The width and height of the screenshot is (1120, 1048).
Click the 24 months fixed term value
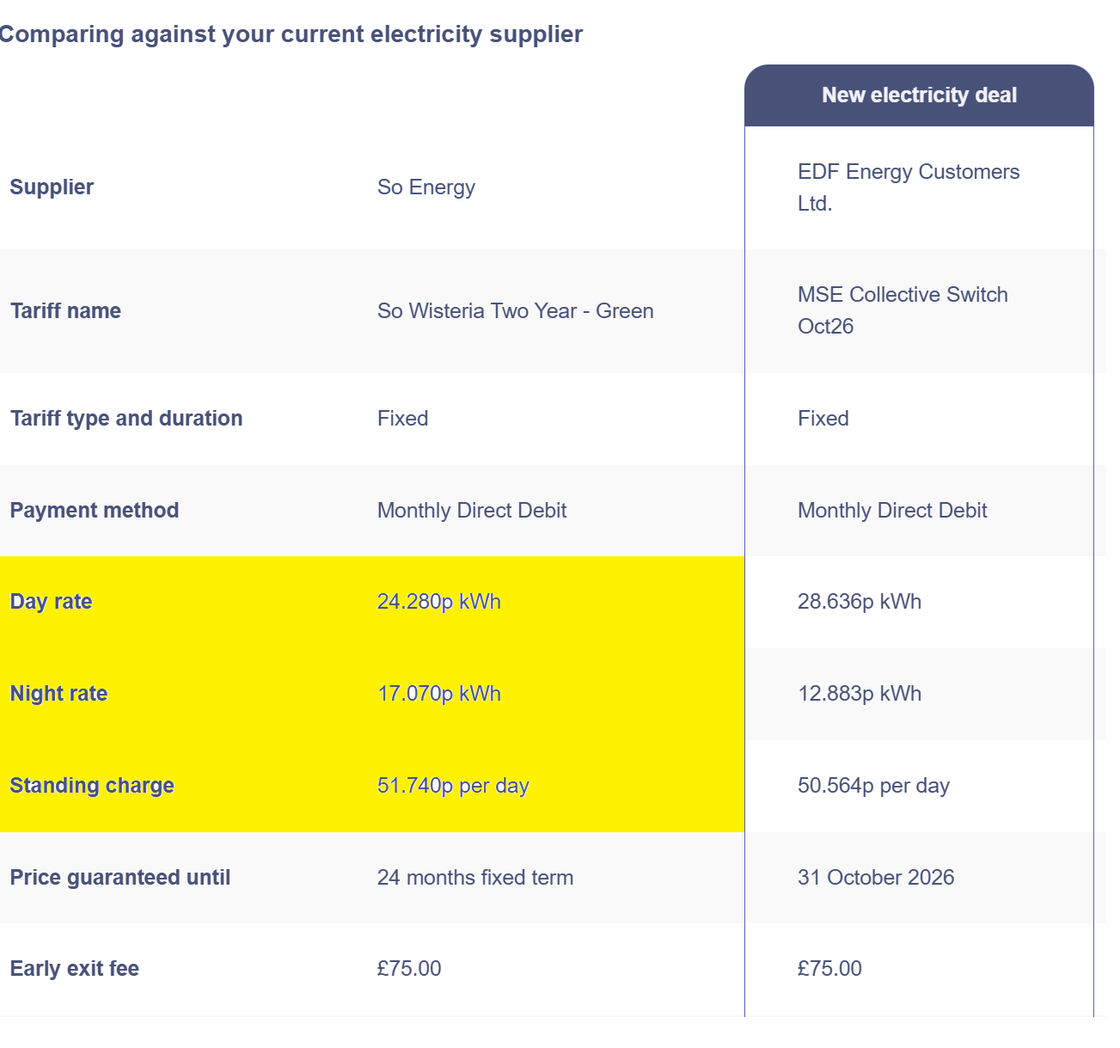click(474, 878)
